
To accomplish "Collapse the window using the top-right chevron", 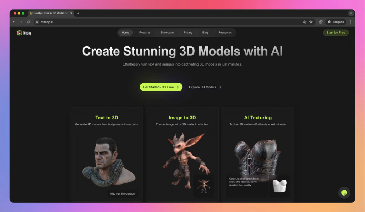I will tap(351, 13).
